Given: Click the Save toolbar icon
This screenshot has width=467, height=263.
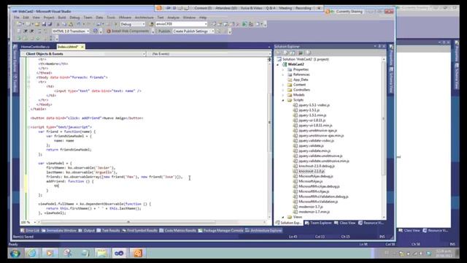Looking at the screenshot, I should click(x=44, y=24).
